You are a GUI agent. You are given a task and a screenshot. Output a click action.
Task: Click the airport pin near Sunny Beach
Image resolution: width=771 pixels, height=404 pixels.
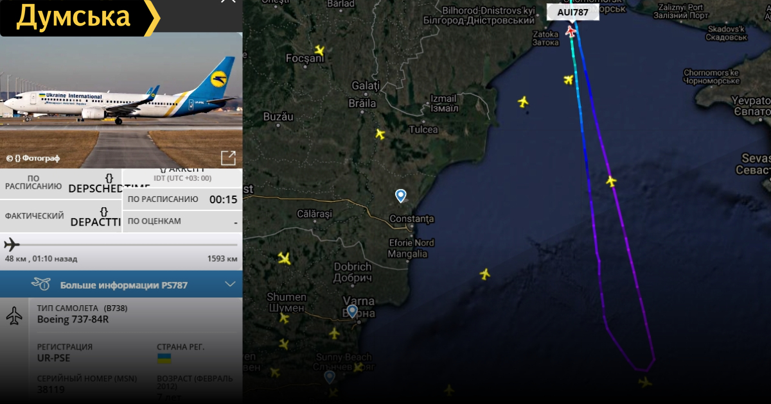(x=330, y=377)
